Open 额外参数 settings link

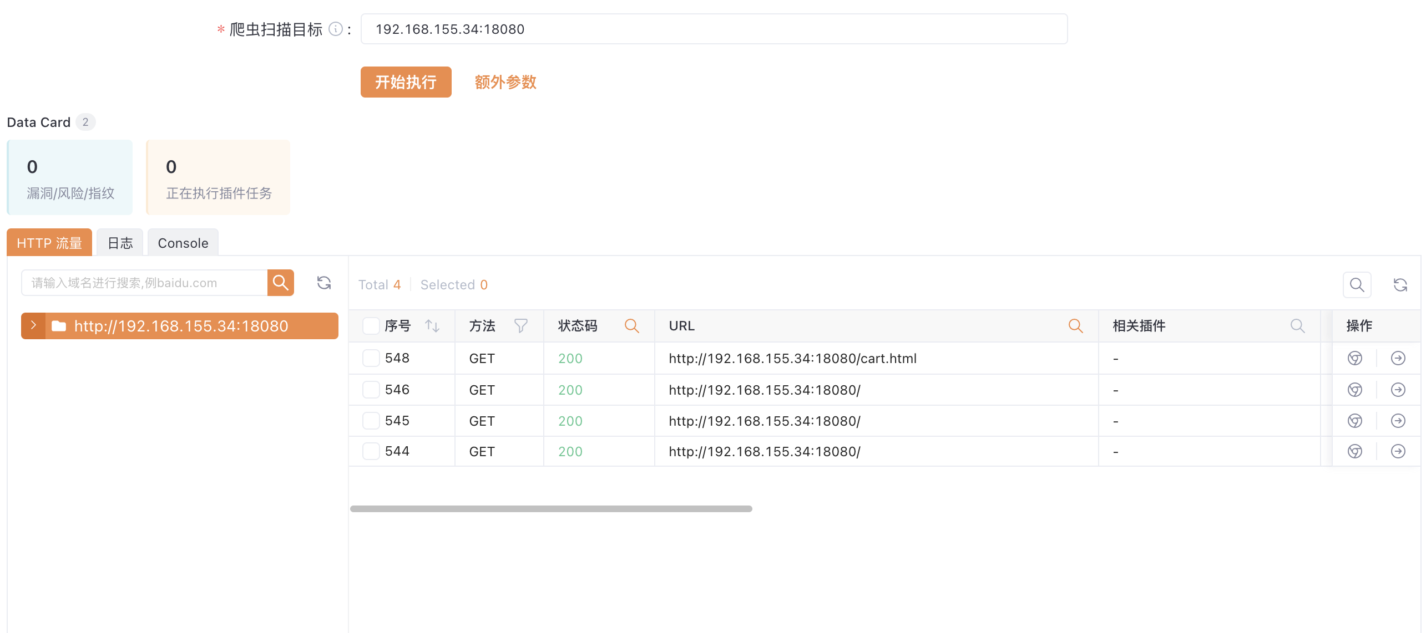click(505, 82)
